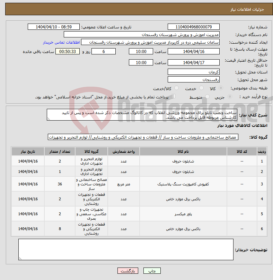Click کفپوش کامپوزیت سنگ پلاستیک item name
Screen dimensions: 273x280
[x=183, y=184]
